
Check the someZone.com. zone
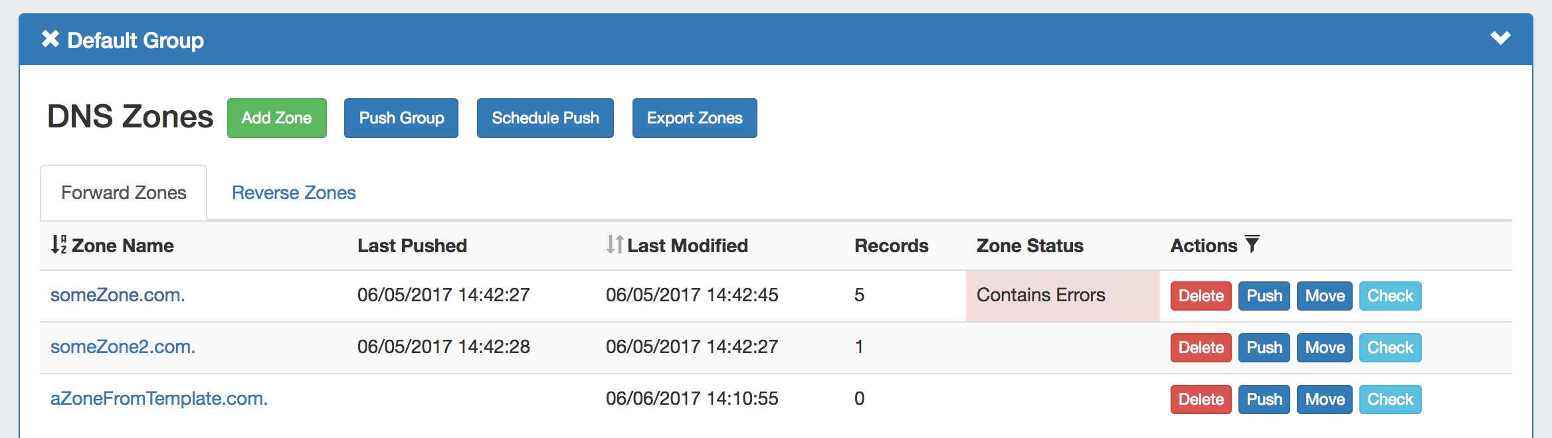pos(1390,296)
